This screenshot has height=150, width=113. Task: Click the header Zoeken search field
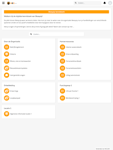(x=87, y=3)
